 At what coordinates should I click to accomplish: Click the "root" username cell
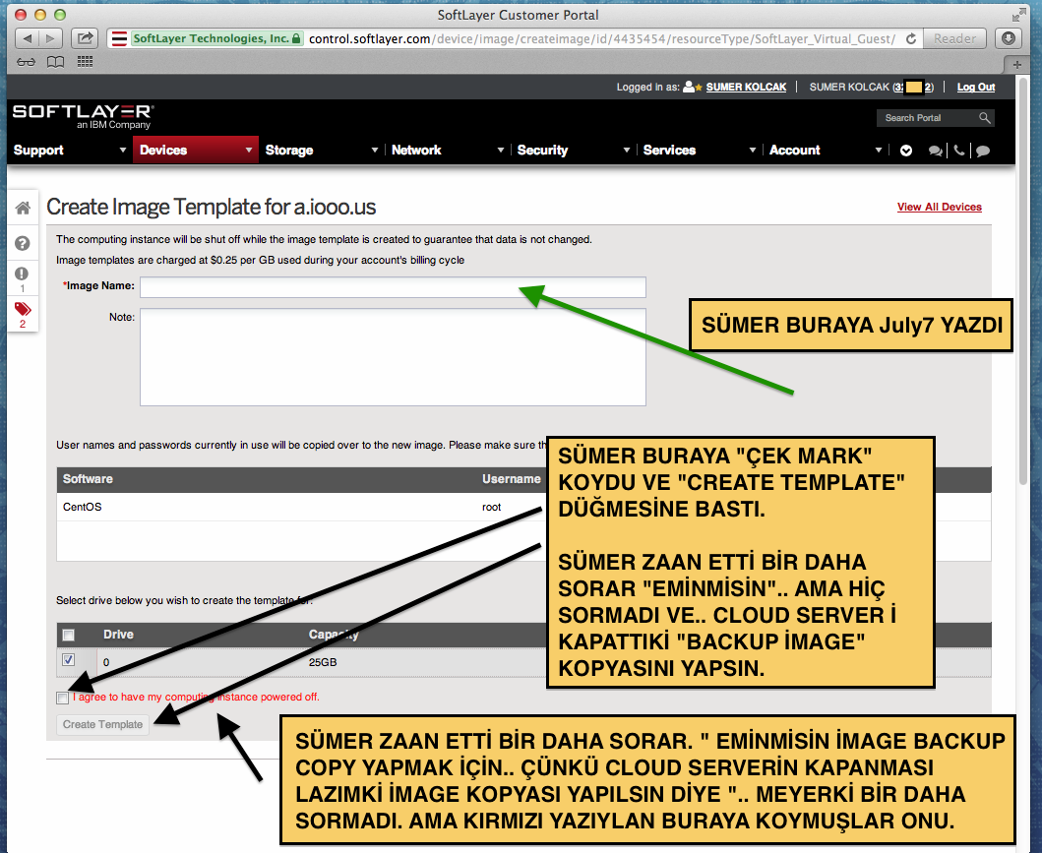click(x=492, y=507)
